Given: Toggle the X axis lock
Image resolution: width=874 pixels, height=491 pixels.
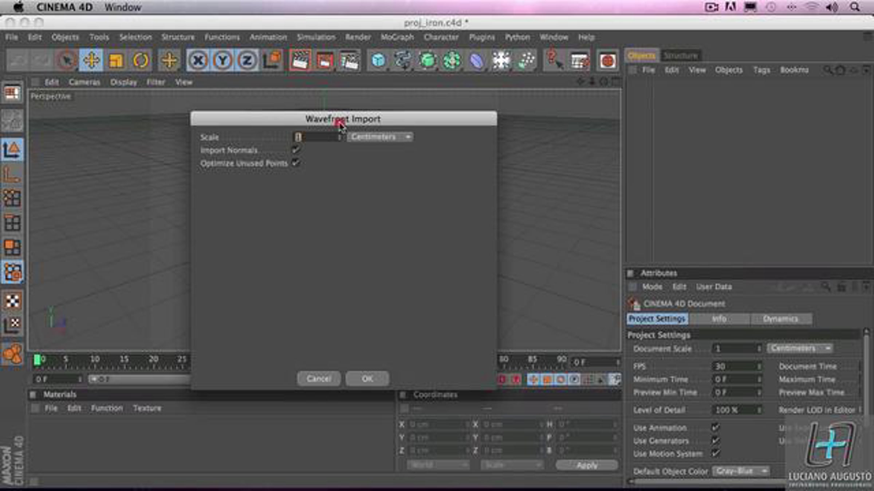Looking at the screenshot, I should [198, 60].
